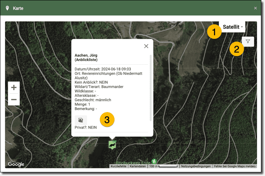Click the Google logo on the map
This screenshot has height=176, width=265.
click(16, 164)
